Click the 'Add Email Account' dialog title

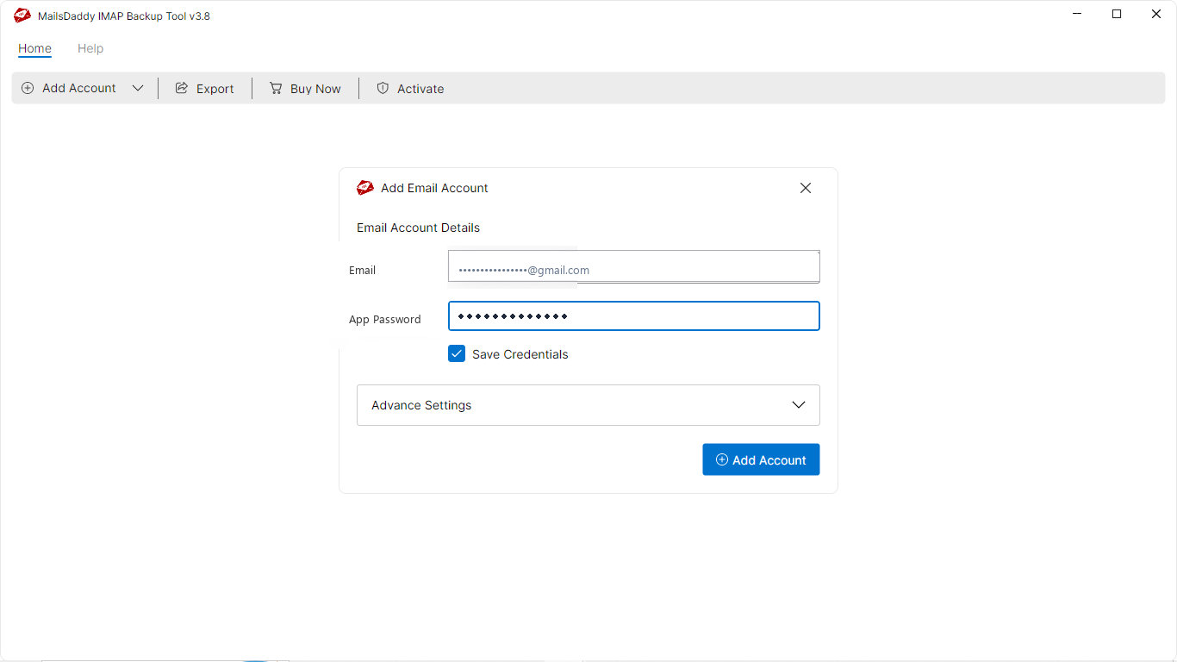434,188
